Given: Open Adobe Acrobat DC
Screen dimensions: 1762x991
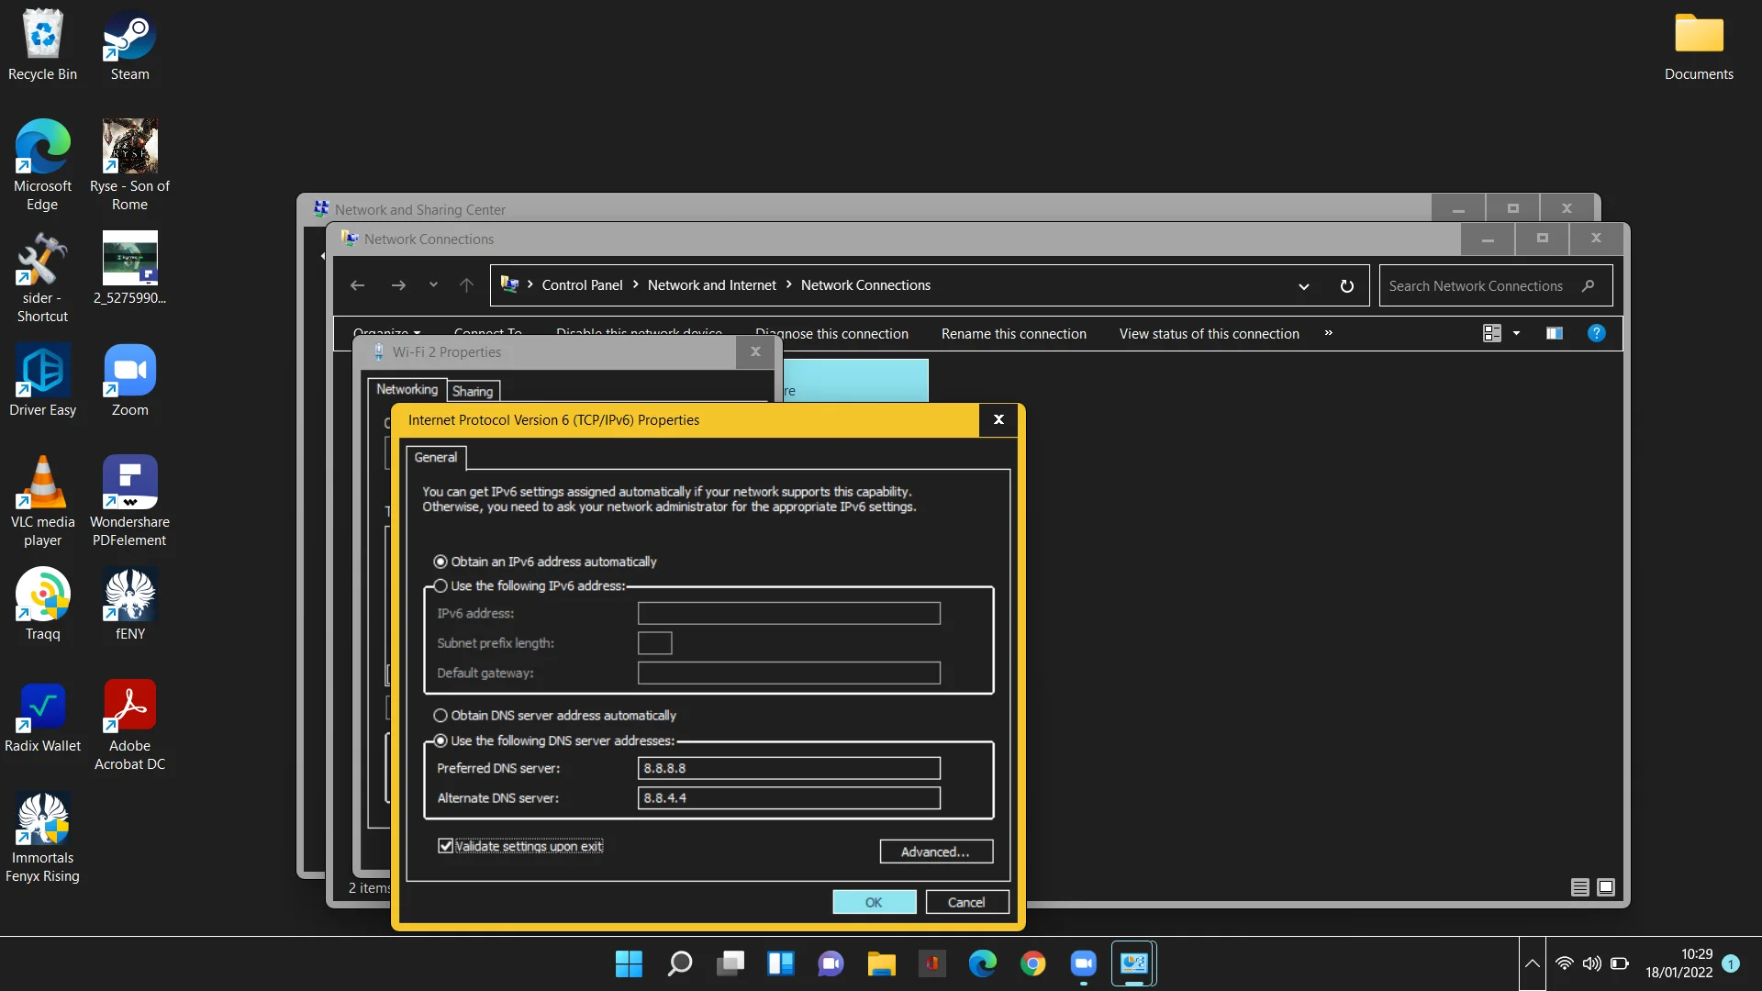Looking at the screenshot, I should [x=129, y=725].
